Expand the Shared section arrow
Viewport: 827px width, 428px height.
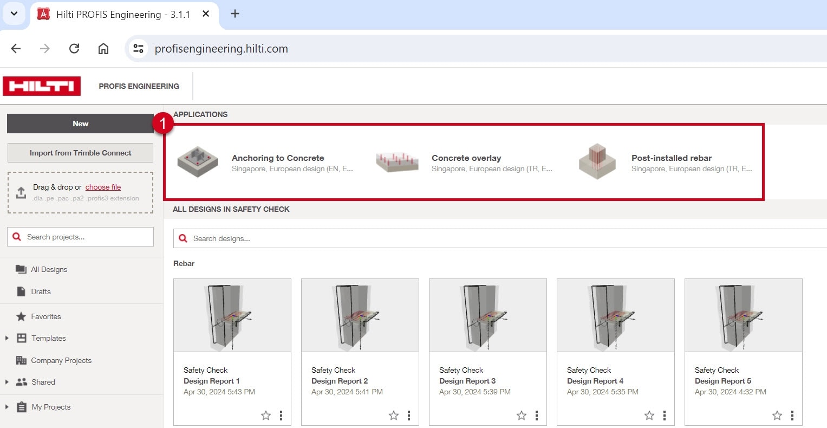pyautogui.click(x=6, y=382)
